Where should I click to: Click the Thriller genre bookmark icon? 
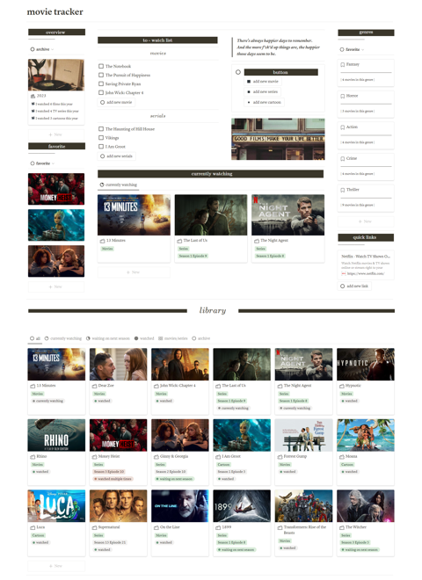[342, 190]
